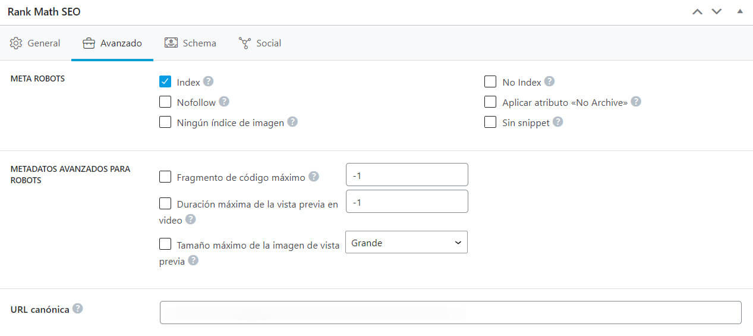This screenshot has height=336, width=753.
Task: Move Rank Math SEO panel up
Action: [698, 12]
